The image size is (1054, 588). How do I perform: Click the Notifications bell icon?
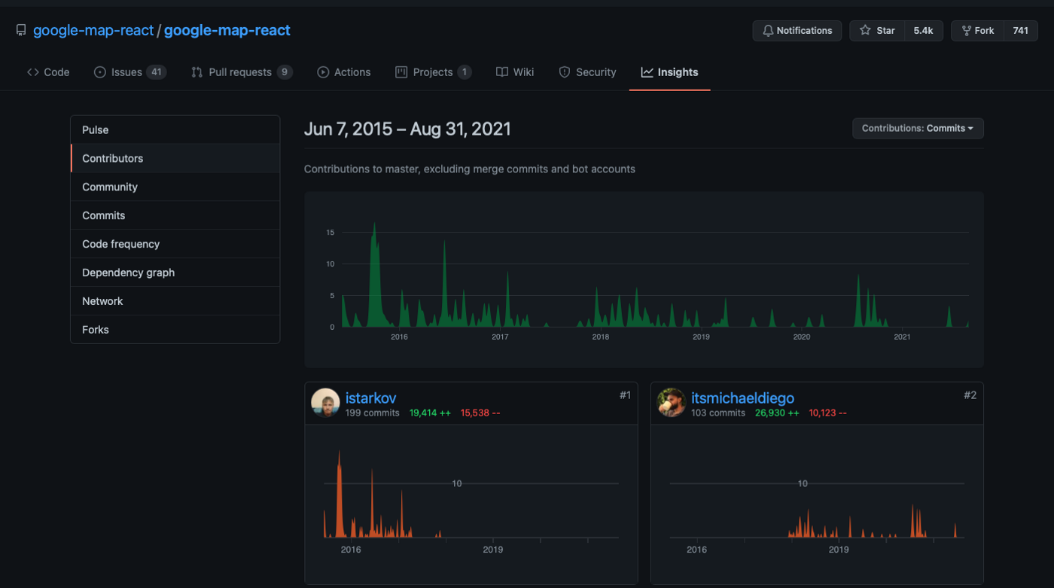click(x=768, y=31)
